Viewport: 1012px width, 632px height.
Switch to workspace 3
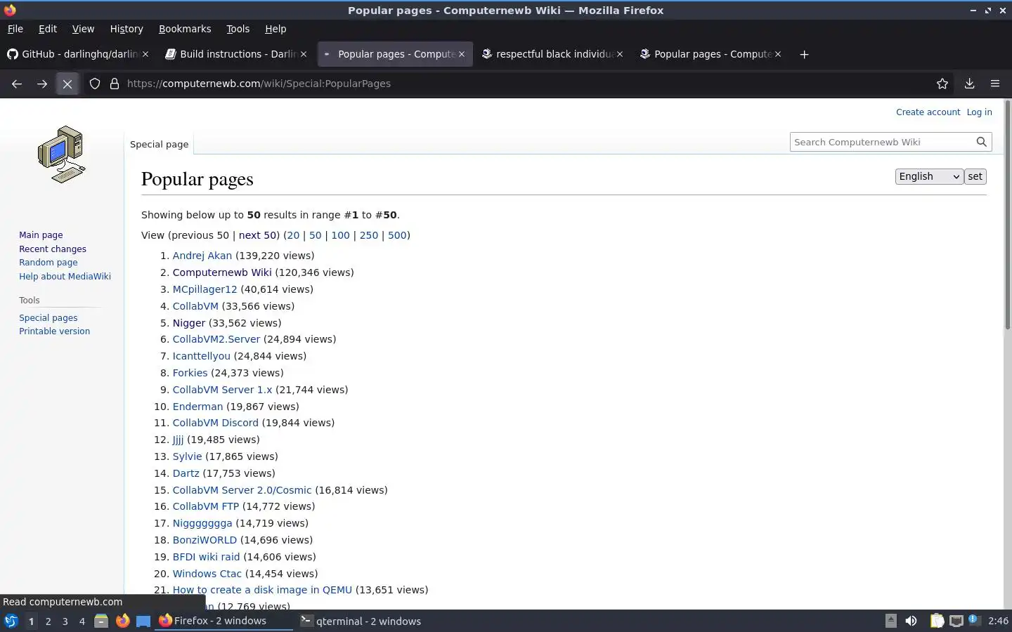pyautogui.click(x=65, y=621)
